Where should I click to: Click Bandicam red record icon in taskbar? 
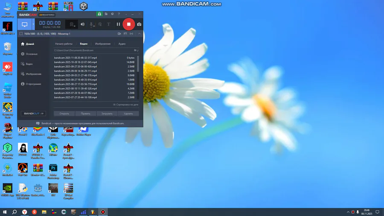point(103,212)
